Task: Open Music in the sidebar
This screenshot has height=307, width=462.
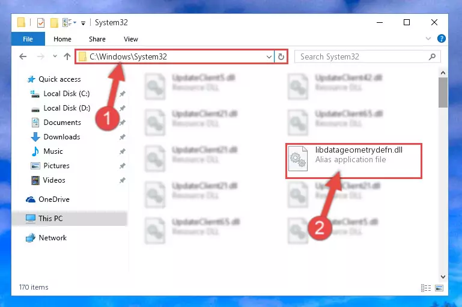Action: [53, 151]
